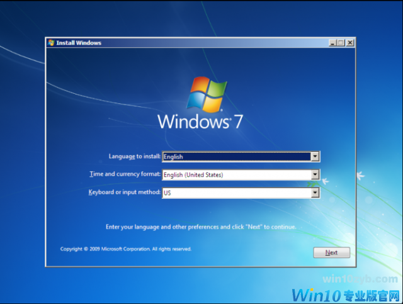Screen dimensions: 403x304
Task: Click the 'Install Windows' title text
Action: point(79,43)
